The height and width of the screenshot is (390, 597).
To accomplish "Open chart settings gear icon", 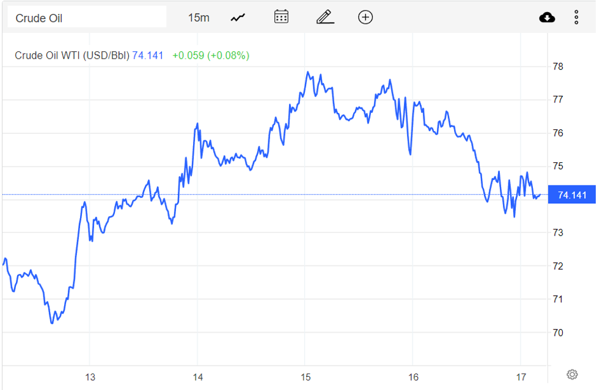I will (x=572, y=374).
